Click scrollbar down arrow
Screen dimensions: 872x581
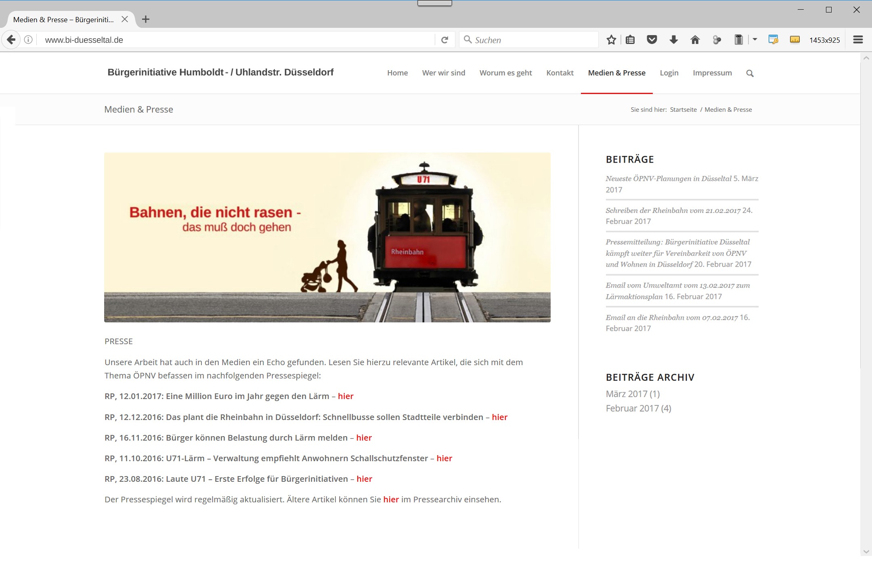(x=866, y=551)
